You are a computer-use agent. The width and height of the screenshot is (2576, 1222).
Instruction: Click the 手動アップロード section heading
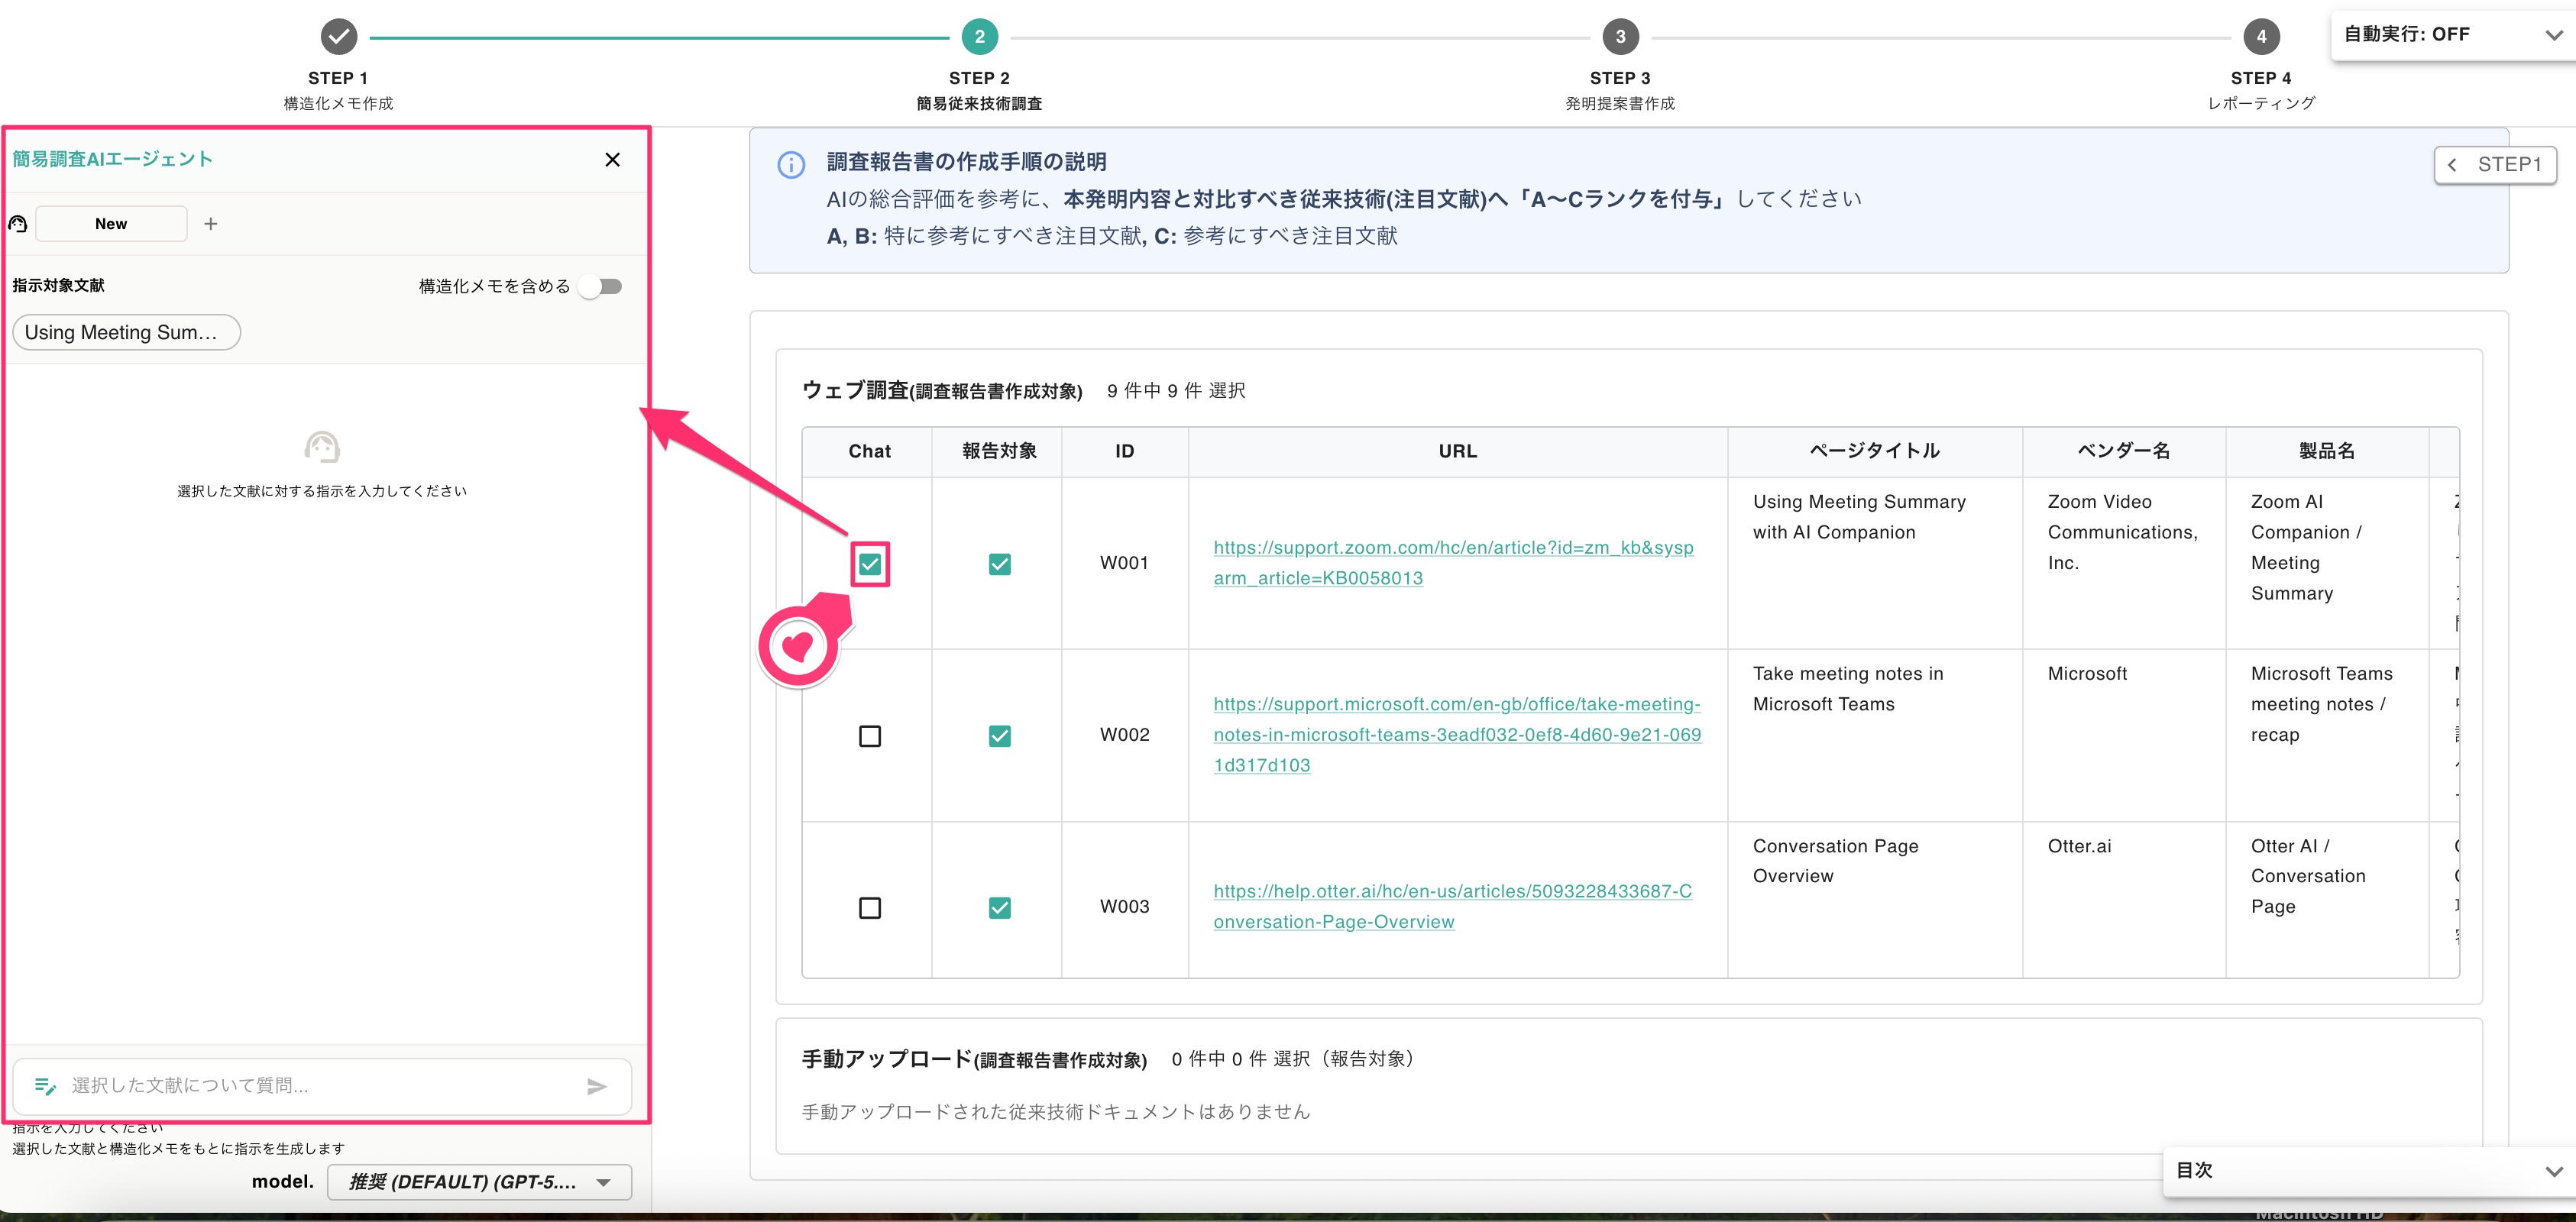pyautogui.click(x=973, y=1060)
